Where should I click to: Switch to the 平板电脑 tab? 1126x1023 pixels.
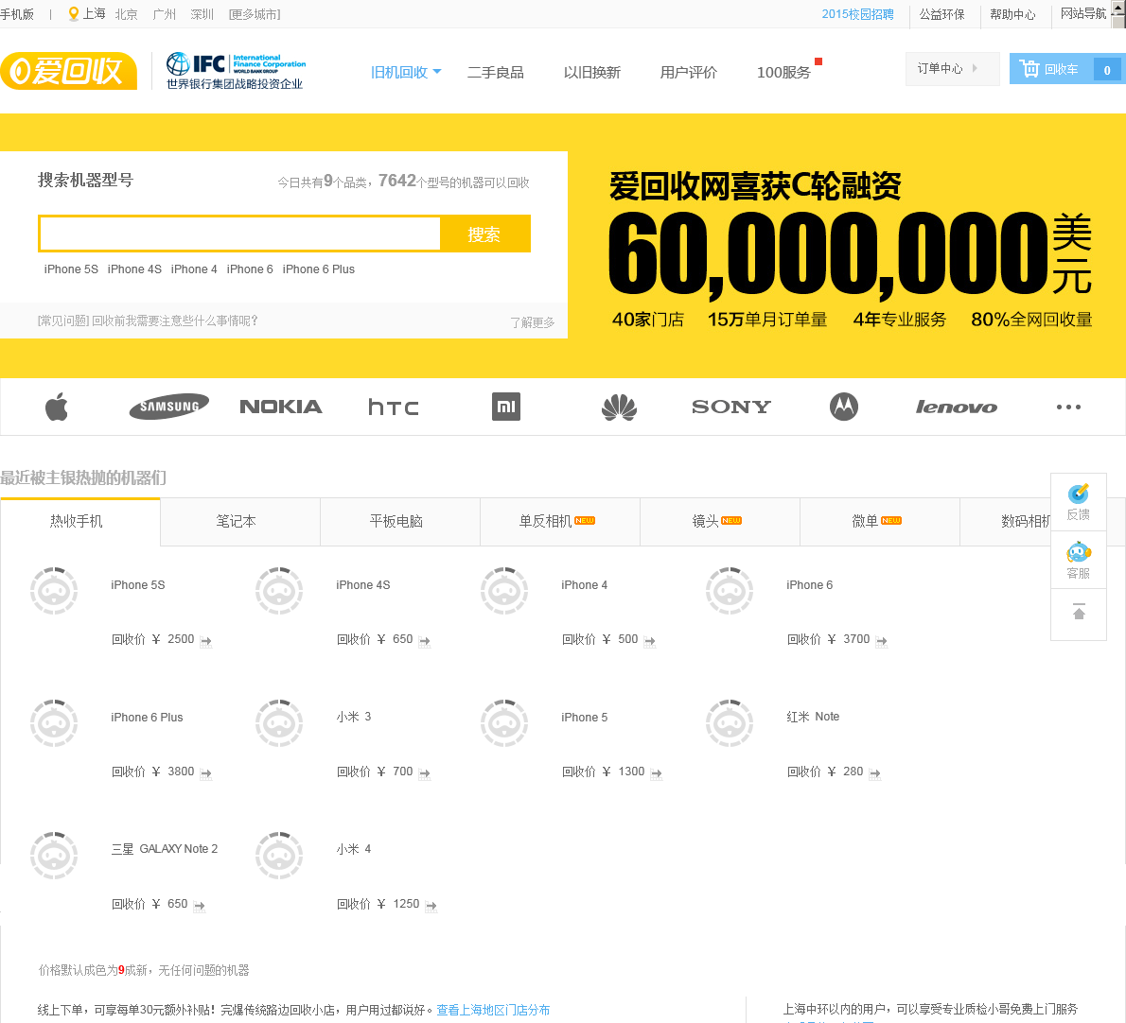click(x=400, y=522)
